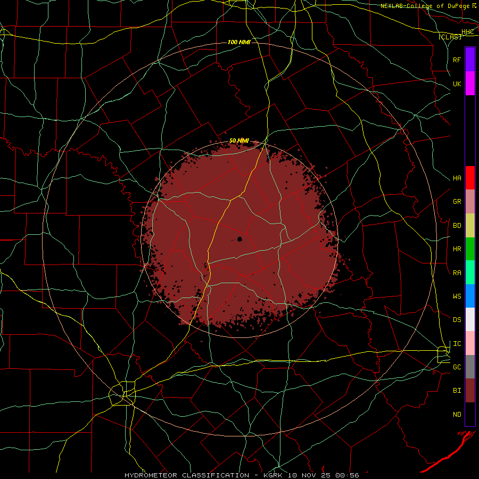
Task: Click the ND black legend swatch
Action: click(470, 414)
